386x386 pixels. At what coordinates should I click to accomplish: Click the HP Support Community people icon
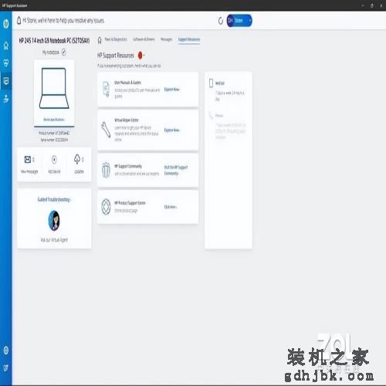pos(106,170)
